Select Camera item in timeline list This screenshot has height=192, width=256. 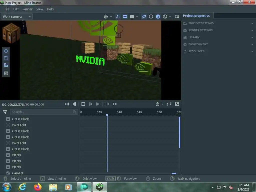coord(18,173)
